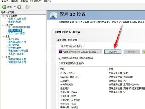This screenshot has height=109, width=145.
Task: Click setting value 使用全局设置 (关)
Action: 117,81
